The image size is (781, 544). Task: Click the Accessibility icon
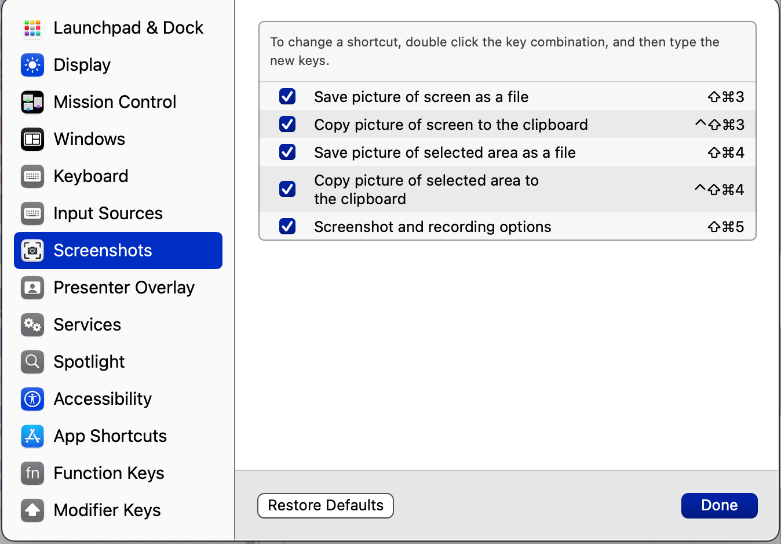pos(32,399)
